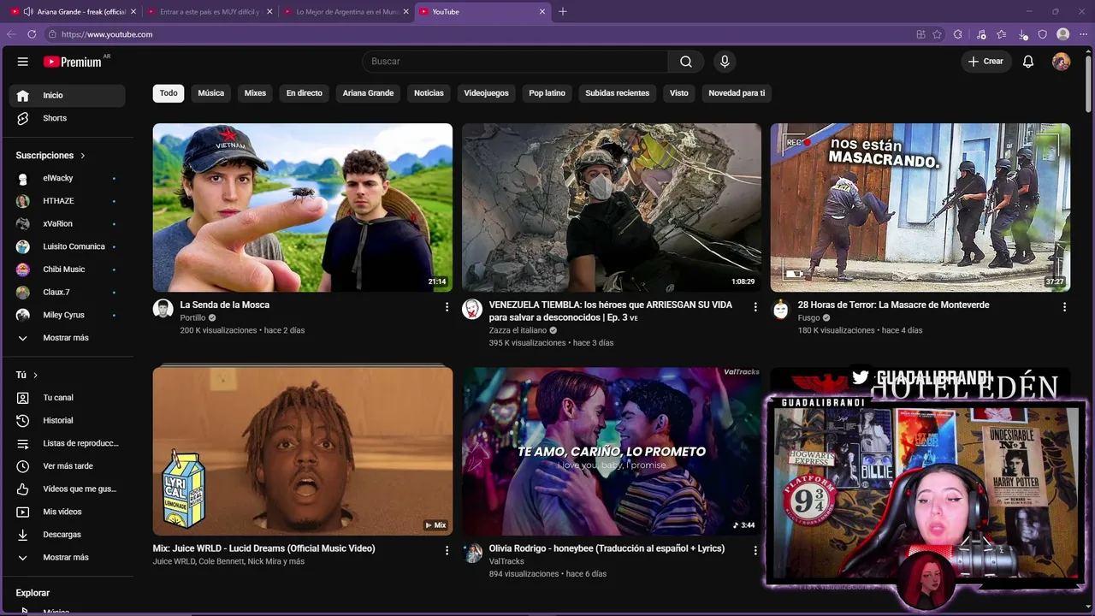Viewport: 1095px width, 616px height.
Task: Open Descargas in the sidebar
Action: [68, 535]
